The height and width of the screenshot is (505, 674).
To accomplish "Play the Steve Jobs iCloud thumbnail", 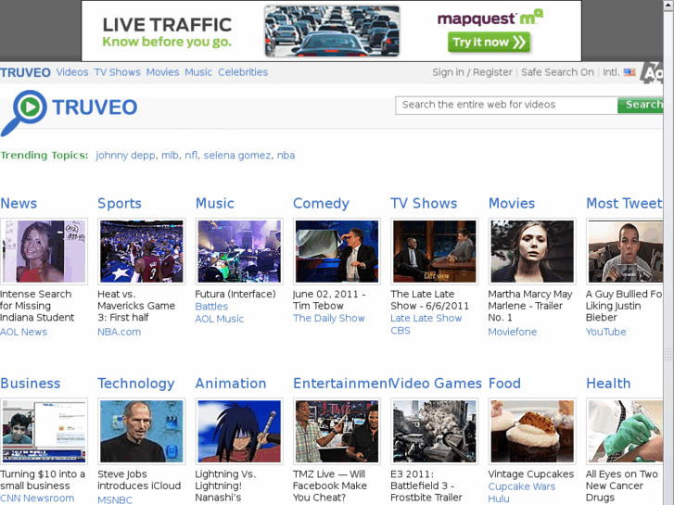I will point(142,432).
